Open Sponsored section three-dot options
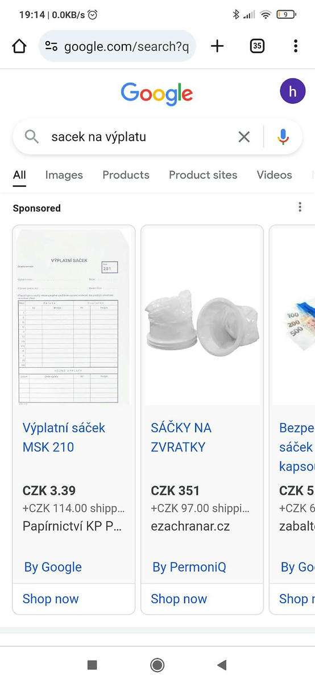The width and height of the screenshot is (315, 684). [x=300, y=207]
